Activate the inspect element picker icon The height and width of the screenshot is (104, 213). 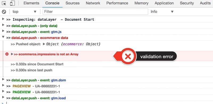coord(4,3)
